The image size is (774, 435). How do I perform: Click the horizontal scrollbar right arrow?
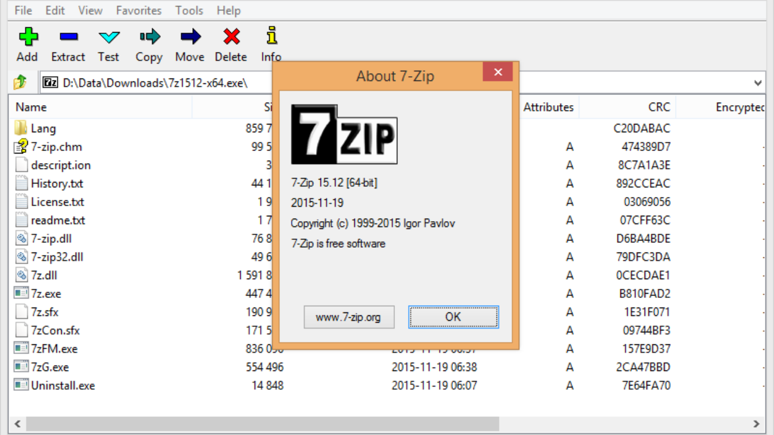click(x=757, y=424)
